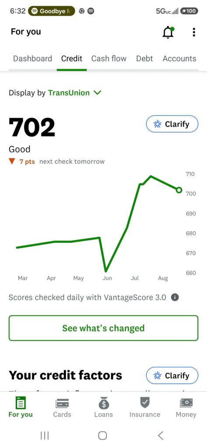
Task: Open the three-dot overflow menu
Action: (194, 32)
